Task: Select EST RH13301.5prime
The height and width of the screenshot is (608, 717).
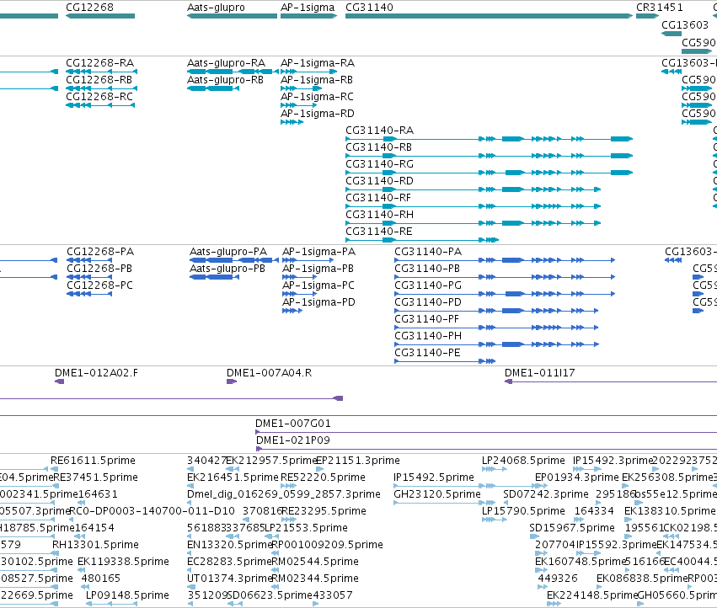Action: 95,545
